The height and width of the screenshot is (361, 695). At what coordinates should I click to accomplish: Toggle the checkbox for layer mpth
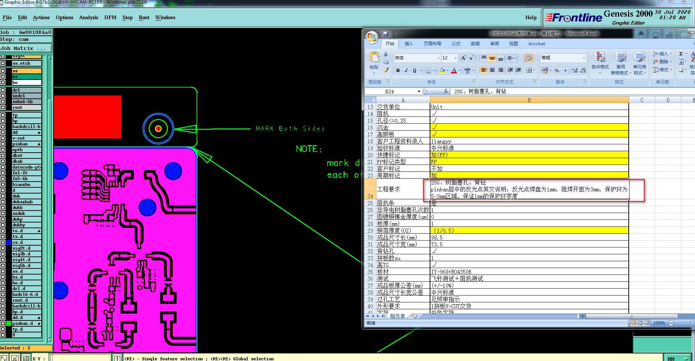[x=3, y=150]
